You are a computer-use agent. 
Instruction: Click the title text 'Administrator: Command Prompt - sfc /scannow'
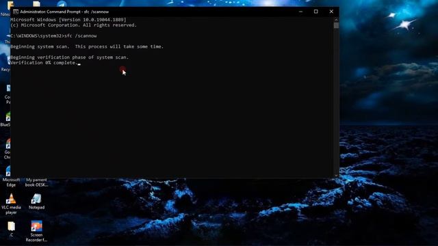[x=64, y=12]
